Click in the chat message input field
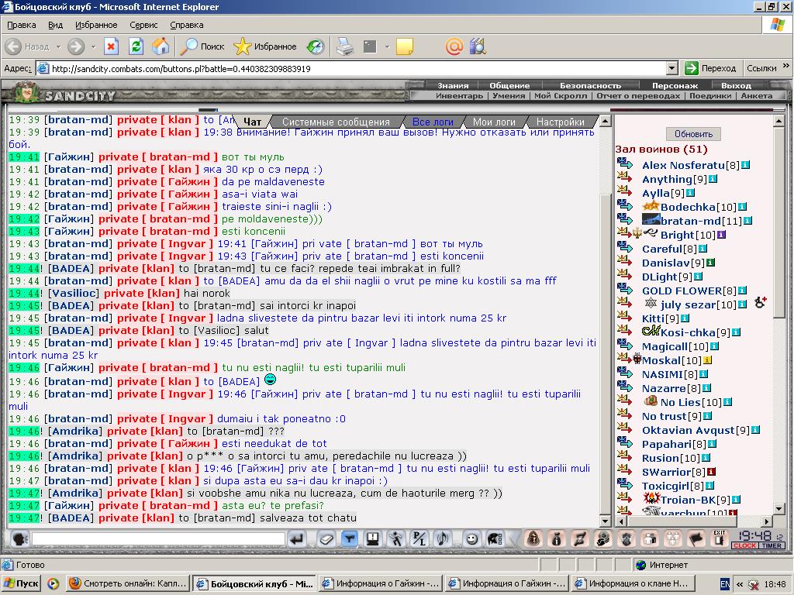Viewport: 794px width, 595px height. pyautogui.click(x=158, y=539)
